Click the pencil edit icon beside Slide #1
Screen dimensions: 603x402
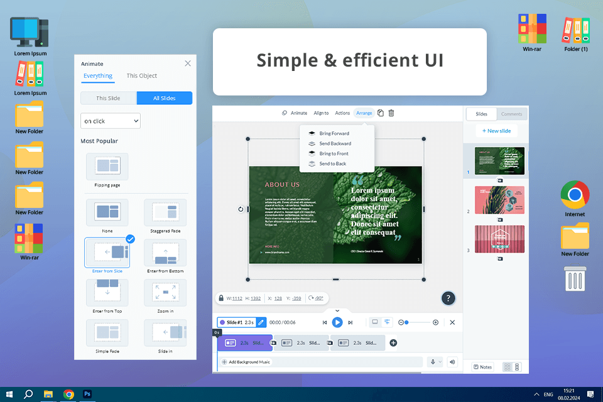[x=261, y=322]
